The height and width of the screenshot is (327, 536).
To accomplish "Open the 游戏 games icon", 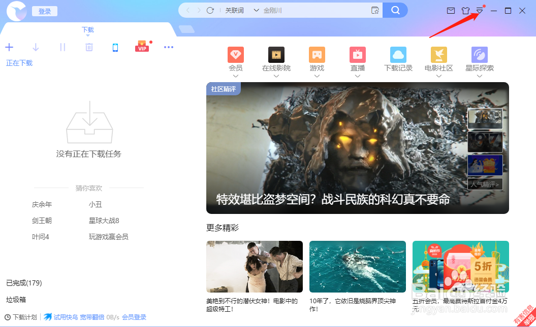I will (317, 55).
